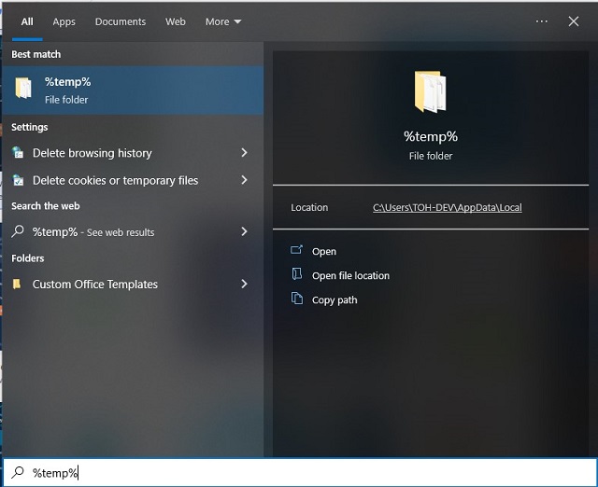Open Delete browsing history setting
Screen dimensions: 598x487
pos(92,153)
